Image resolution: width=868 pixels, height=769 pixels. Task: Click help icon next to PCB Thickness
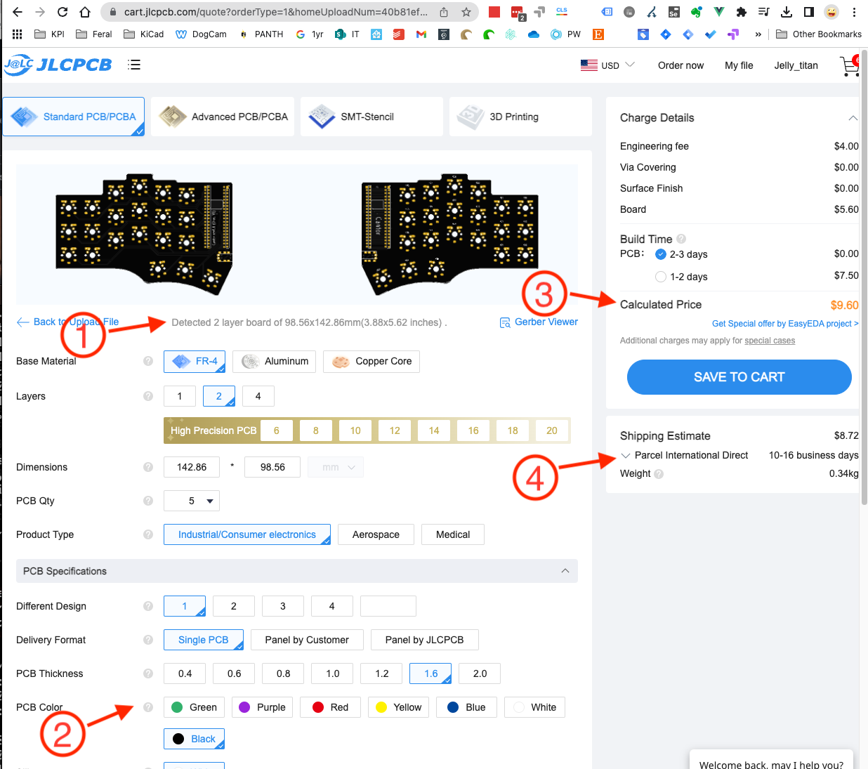(148, 673)
